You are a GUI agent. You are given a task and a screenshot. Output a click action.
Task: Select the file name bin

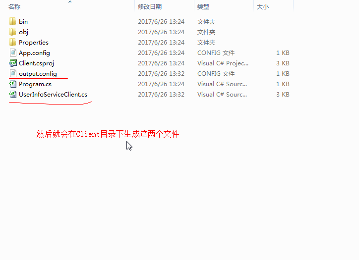click(x=23, y=21)
